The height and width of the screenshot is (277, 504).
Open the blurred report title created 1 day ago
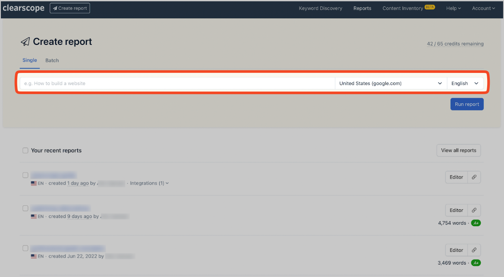[54, 175]
